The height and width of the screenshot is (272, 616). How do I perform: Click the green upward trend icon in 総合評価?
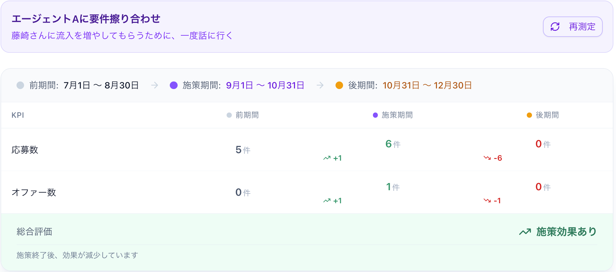(x=525, y=232)
